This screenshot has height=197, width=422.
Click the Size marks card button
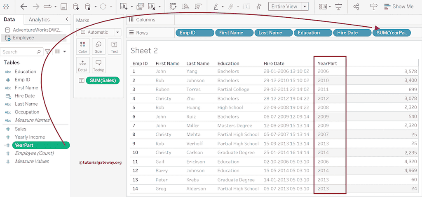(98, 47)
